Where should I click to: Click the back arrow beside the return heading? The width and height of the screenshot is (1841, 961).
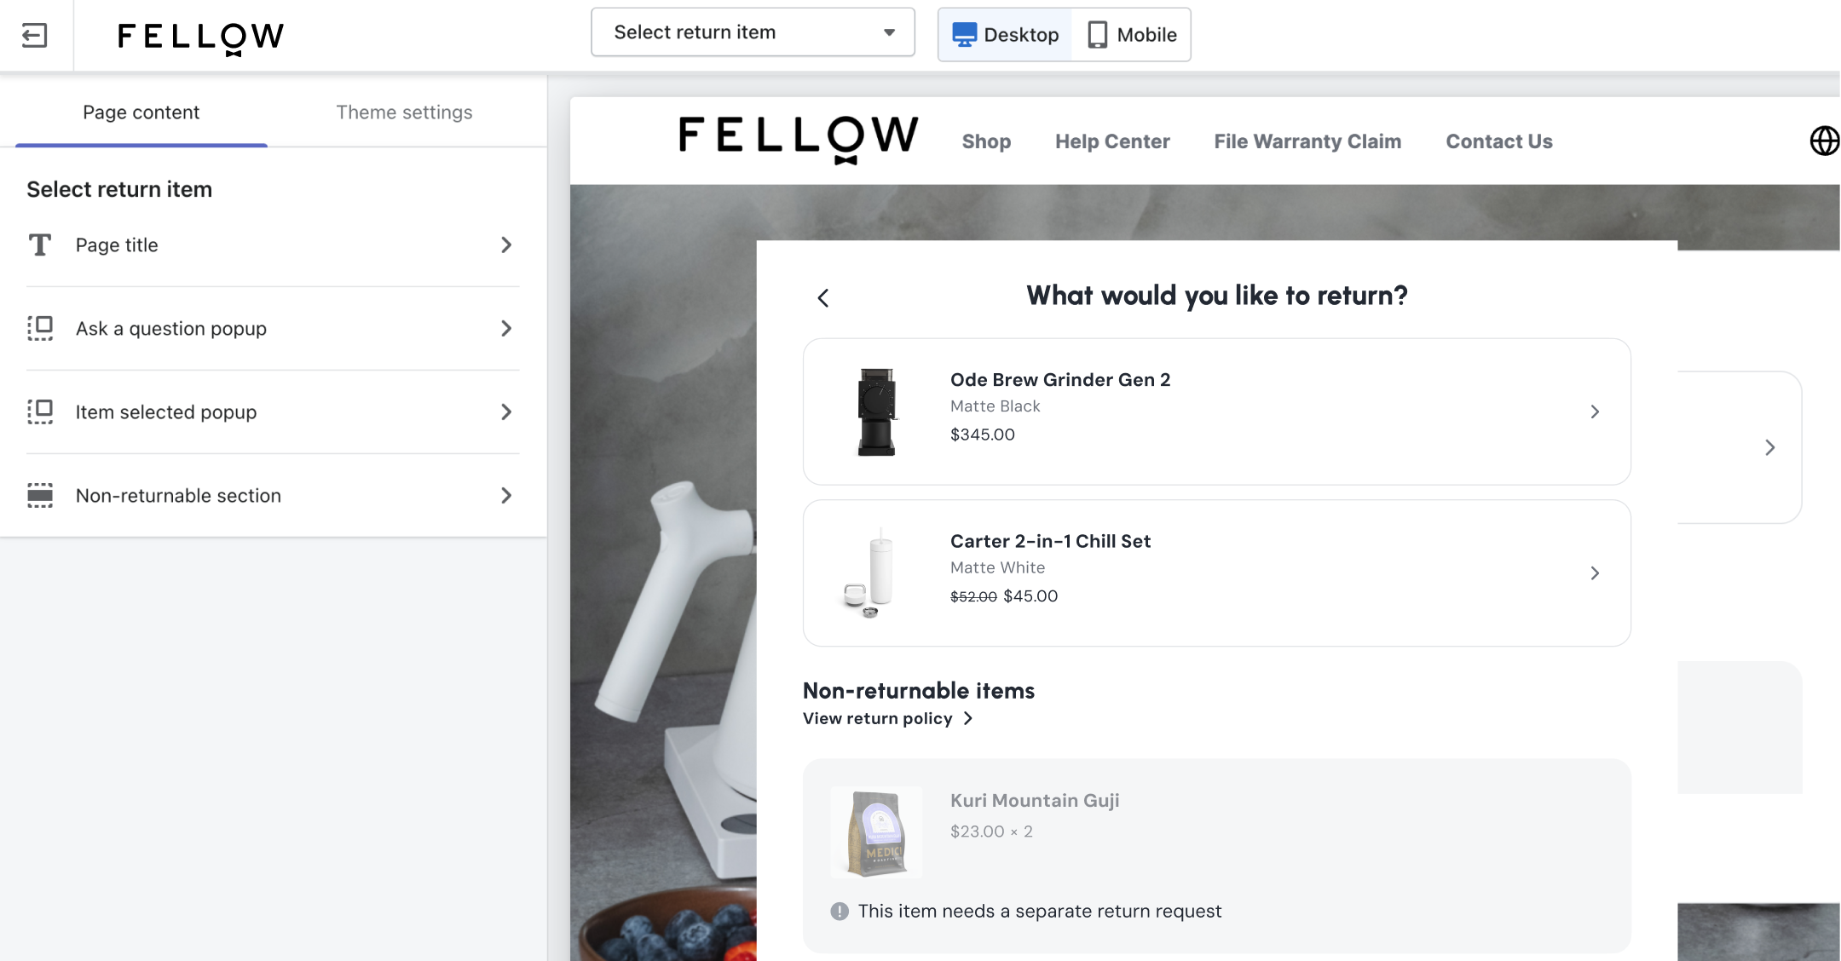point(823,298)
